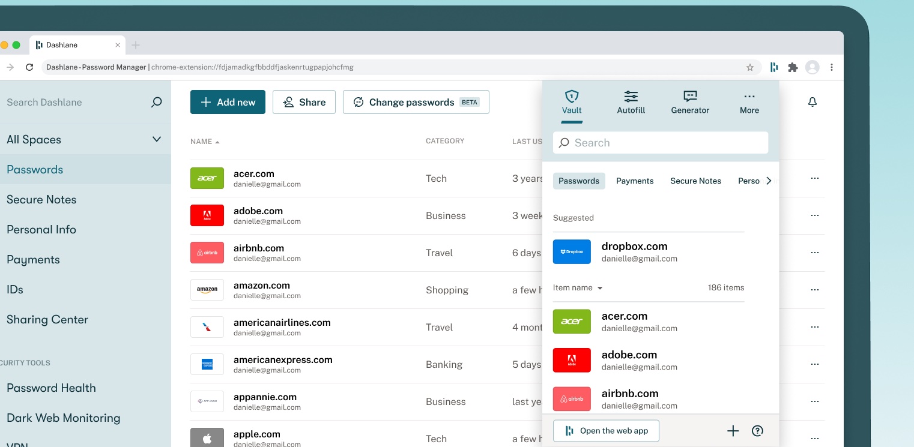The height and width of the screenshot is (447, 914).
Task: Expand more categories with the right chevron
Action: tap(769, 181)
